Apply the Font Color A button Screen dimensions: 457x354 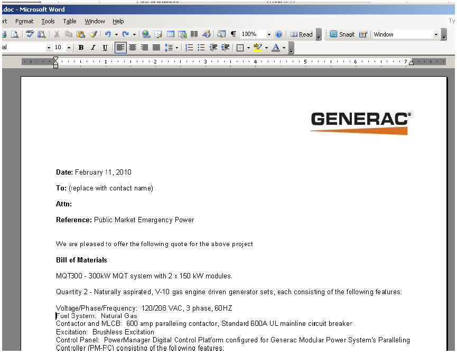(276, 47)
